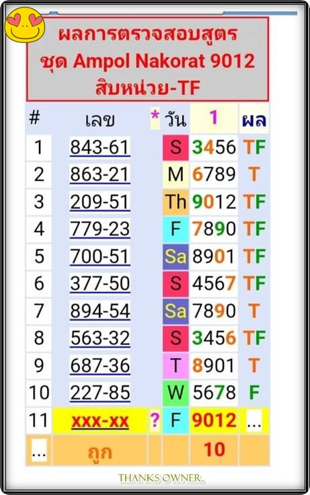
Task: Open the 894-54 number link
Action: (x=100, y=311)
